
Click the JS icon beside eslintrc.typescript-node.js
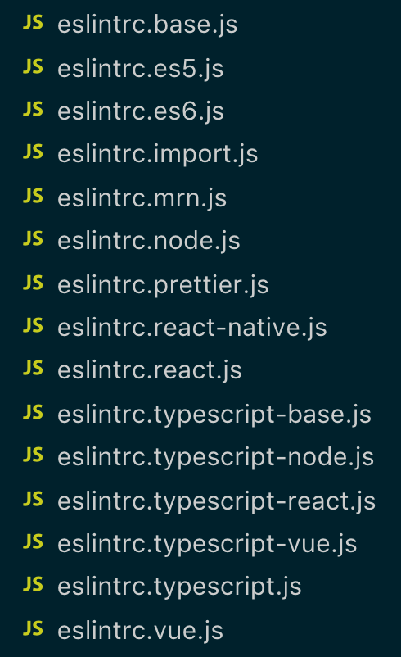click(33, 455)
